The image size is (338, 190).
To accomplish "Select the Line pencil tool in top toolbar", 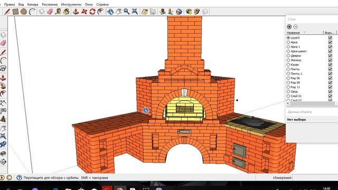I will tap(7, 12).
